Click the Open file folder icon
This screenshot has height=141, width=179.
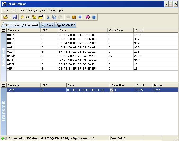[5, 17]
